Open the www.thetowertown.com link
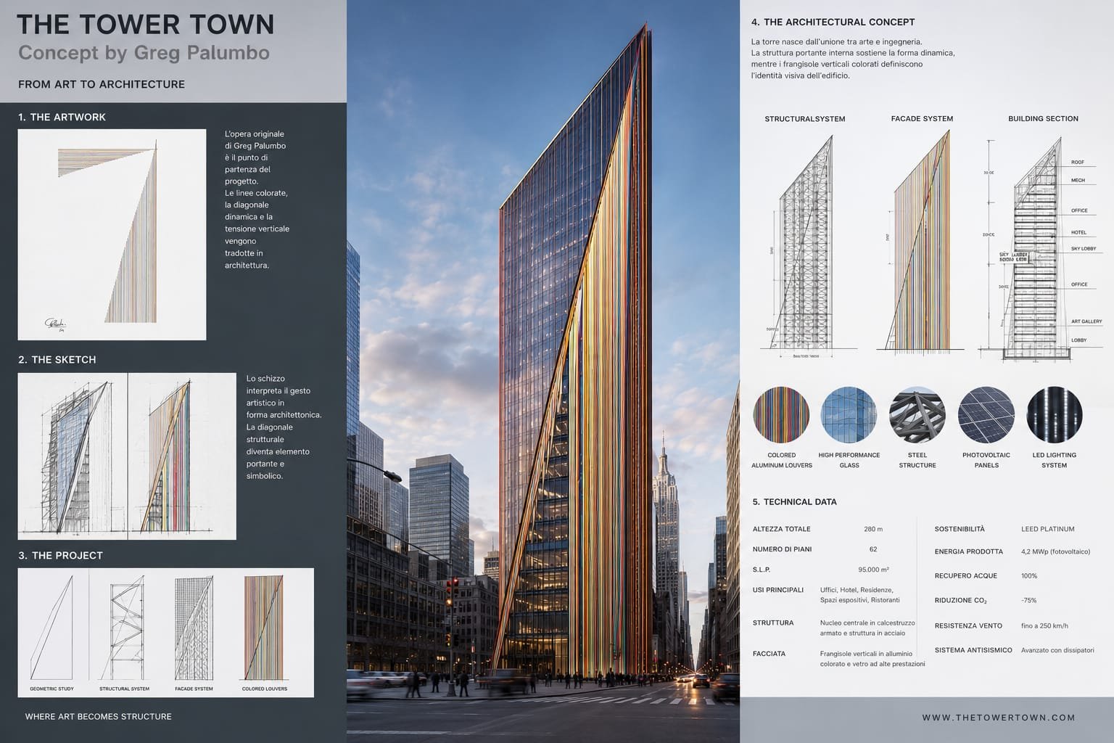 (x=999, y=718)
